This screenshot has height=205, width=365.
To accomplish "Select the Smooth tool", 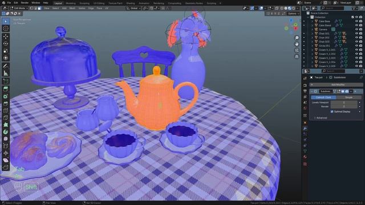I will pyautogui.click(x=6, y=139).
